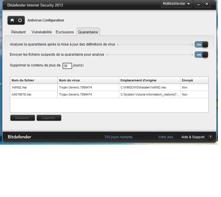This screenshot has width=221, height=197.
Task: Switch to the Résident tab
Action: (18, 32)
